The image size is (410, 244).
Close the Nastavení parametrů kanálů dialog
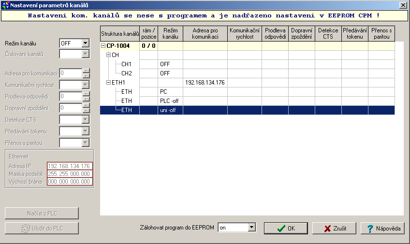(403, 5)
